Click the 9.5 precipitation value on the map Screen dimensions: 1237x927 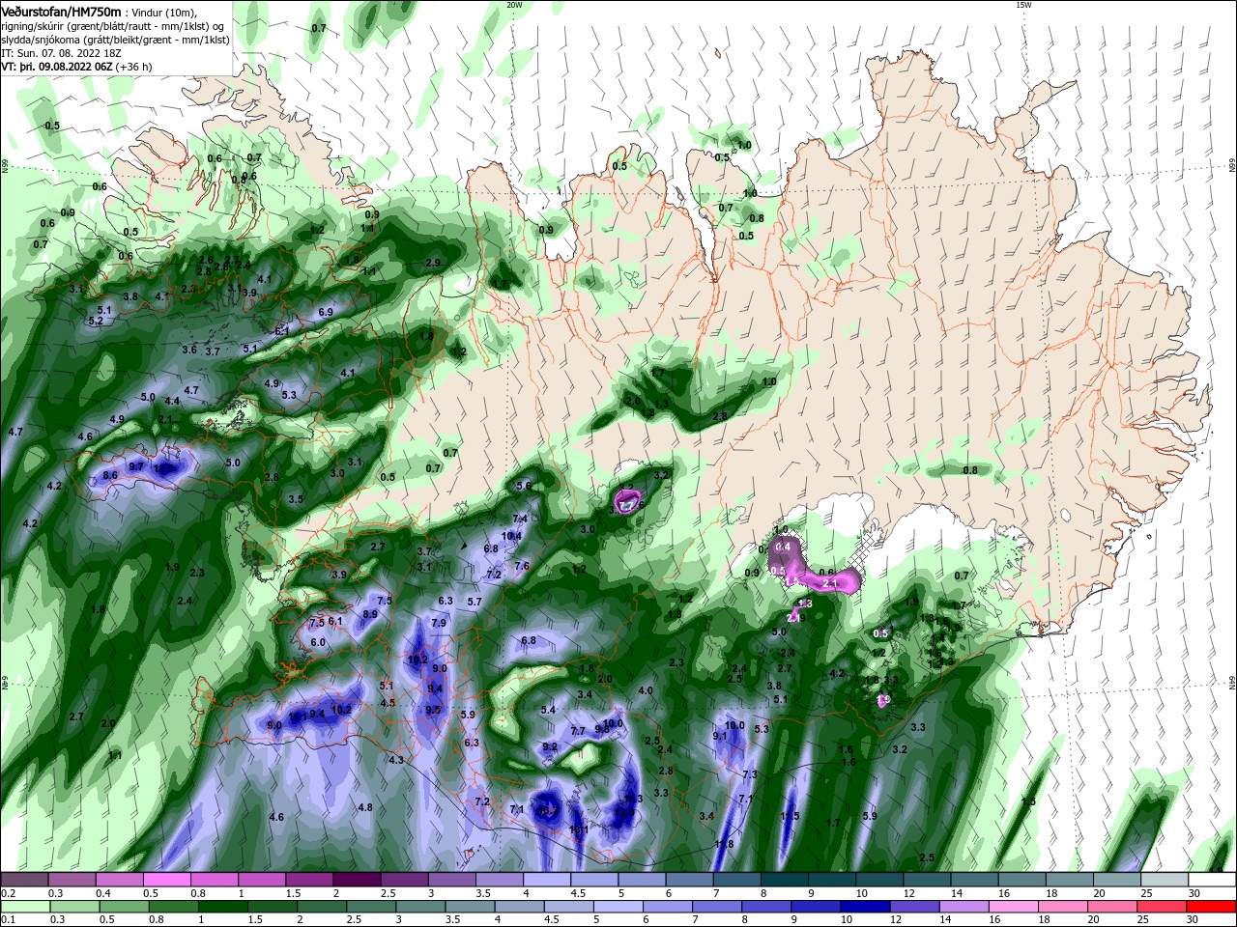point(433,710)
